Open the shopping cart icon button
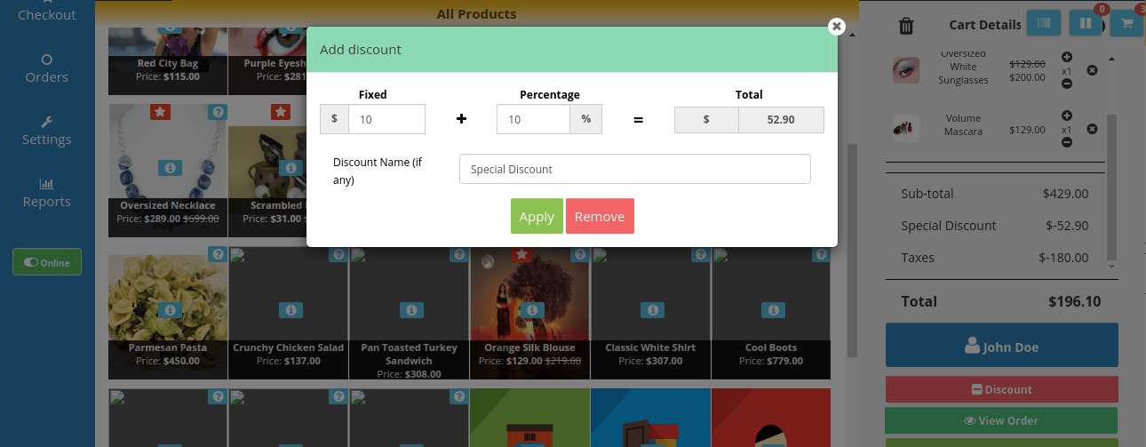 click(x=1126, y=24)
